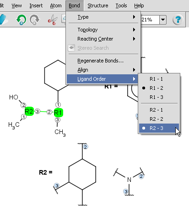Click the Stereo Search menu icon

(x=71, y=48)
